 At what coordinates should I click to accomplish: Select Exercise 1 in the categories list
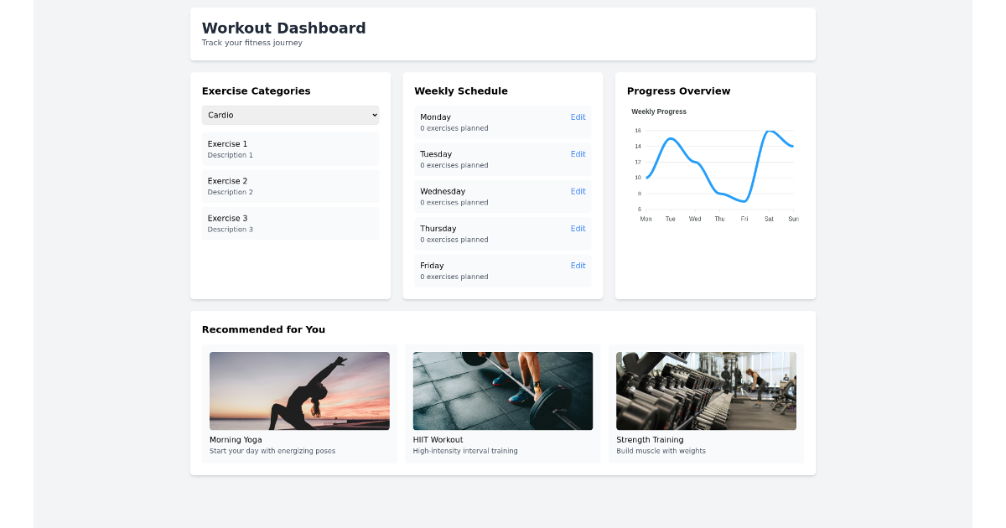tap(290, 149)
